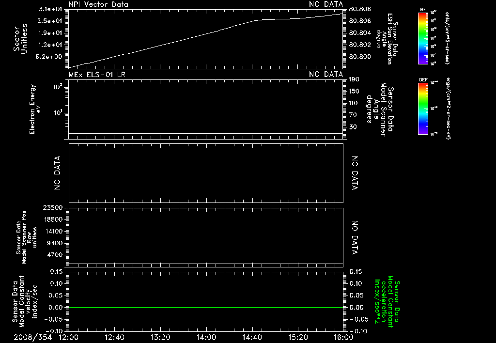Click the '13:20' time axis label

(x=160, y=338)
